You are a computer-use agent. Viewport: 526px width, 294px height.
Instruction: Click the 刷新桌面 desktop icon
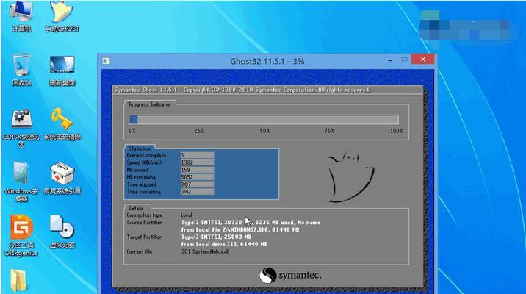tap(62, 71)
